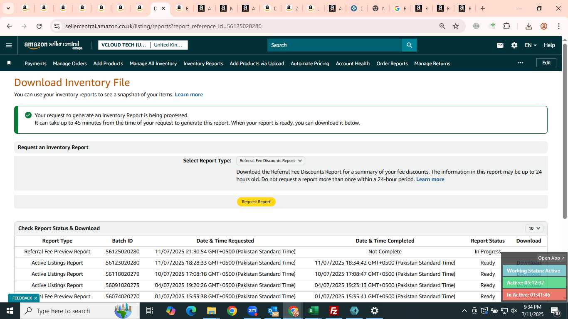The width and height of the screenshot is (568, 319).
Task: Go to Account Health menu item
Action: (353, 64)
